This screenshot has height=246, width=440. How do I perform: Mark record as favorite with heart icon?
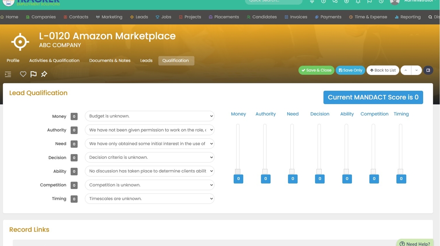pos(23,74)
